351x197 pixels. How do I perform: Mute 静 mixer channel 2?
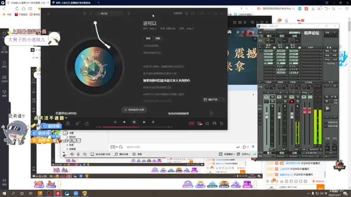285,102
